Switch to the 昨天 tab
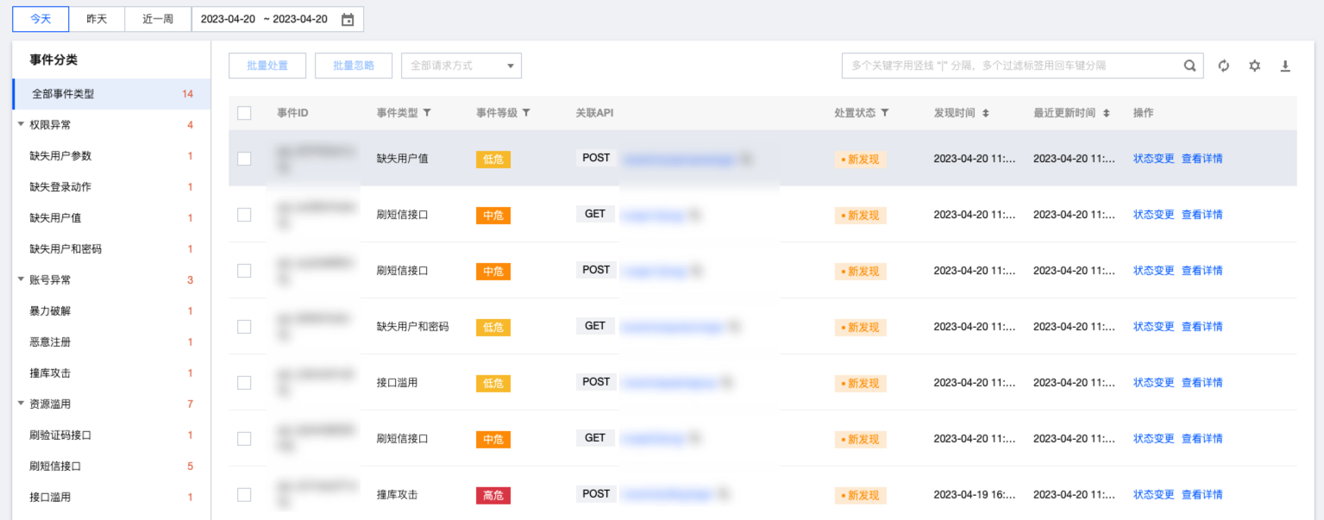 (97, 19)
